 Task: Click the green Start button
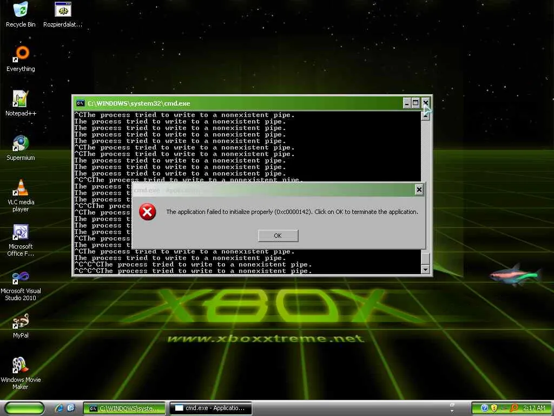coord(24,408)
